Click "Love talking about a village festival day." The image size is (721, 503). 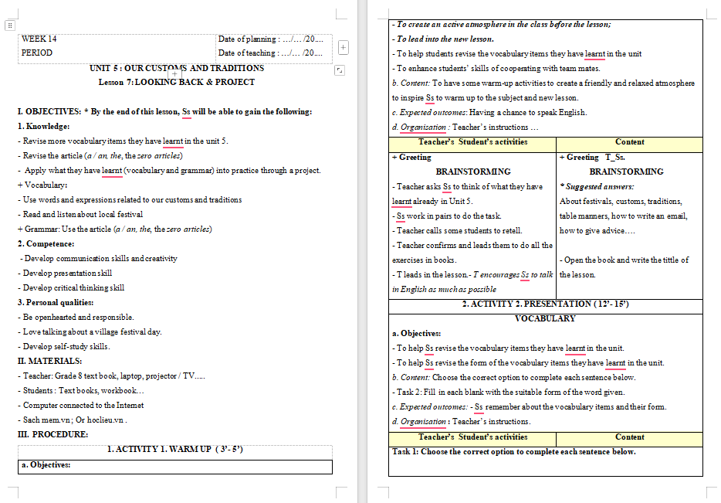[x=90, y=332]
